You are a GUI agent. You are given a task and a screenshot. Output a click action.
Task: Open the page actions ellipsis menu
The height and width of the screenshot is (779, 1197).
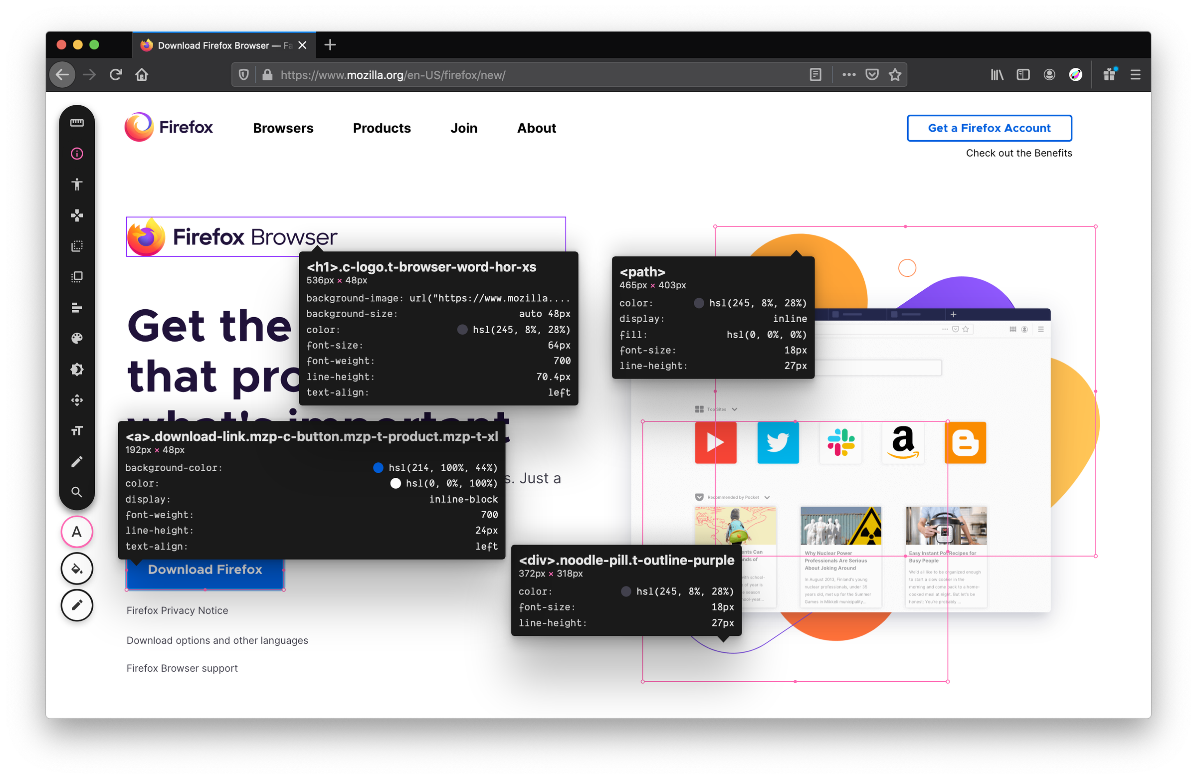[x=849, y=75]
